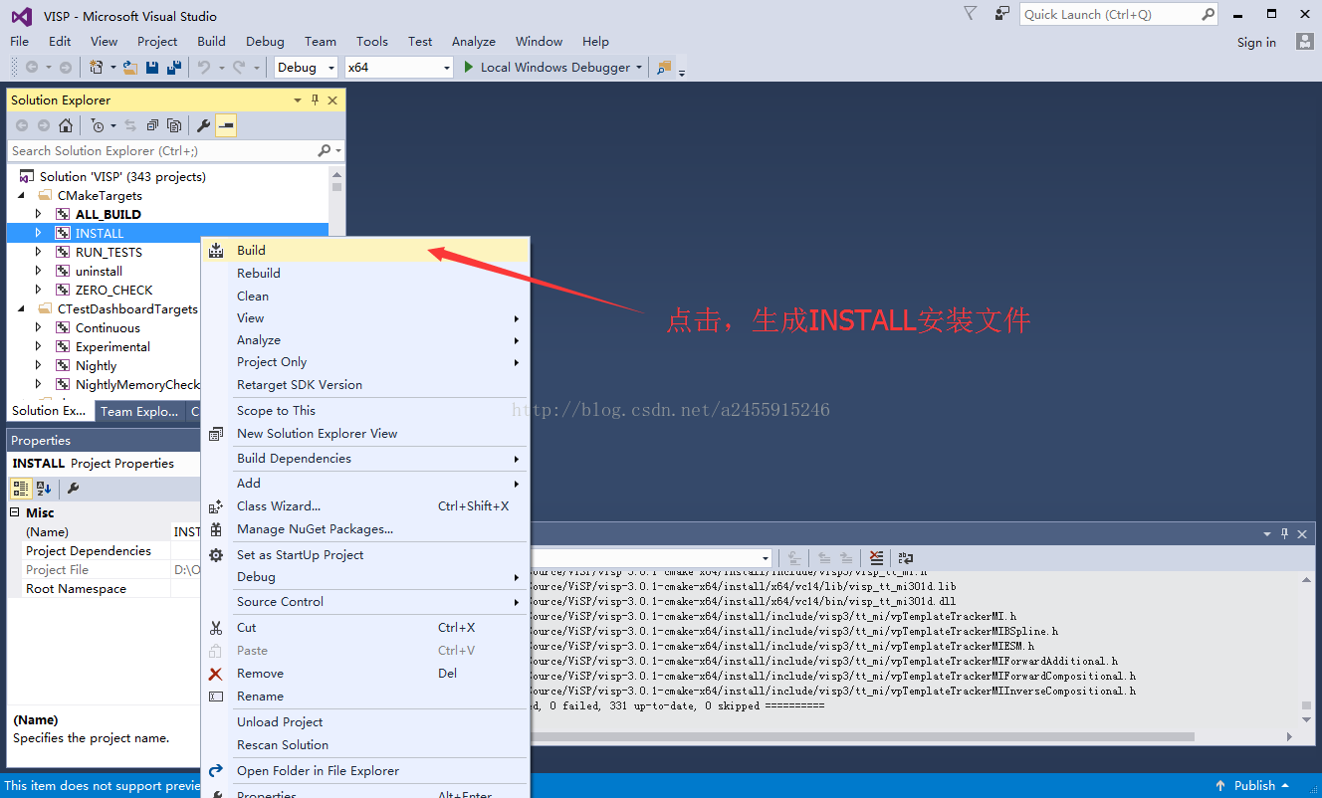Open the Solution Explorer window options dropdown
The width and height of the screenshot is (1322, 798).
(x=298, y=100)
